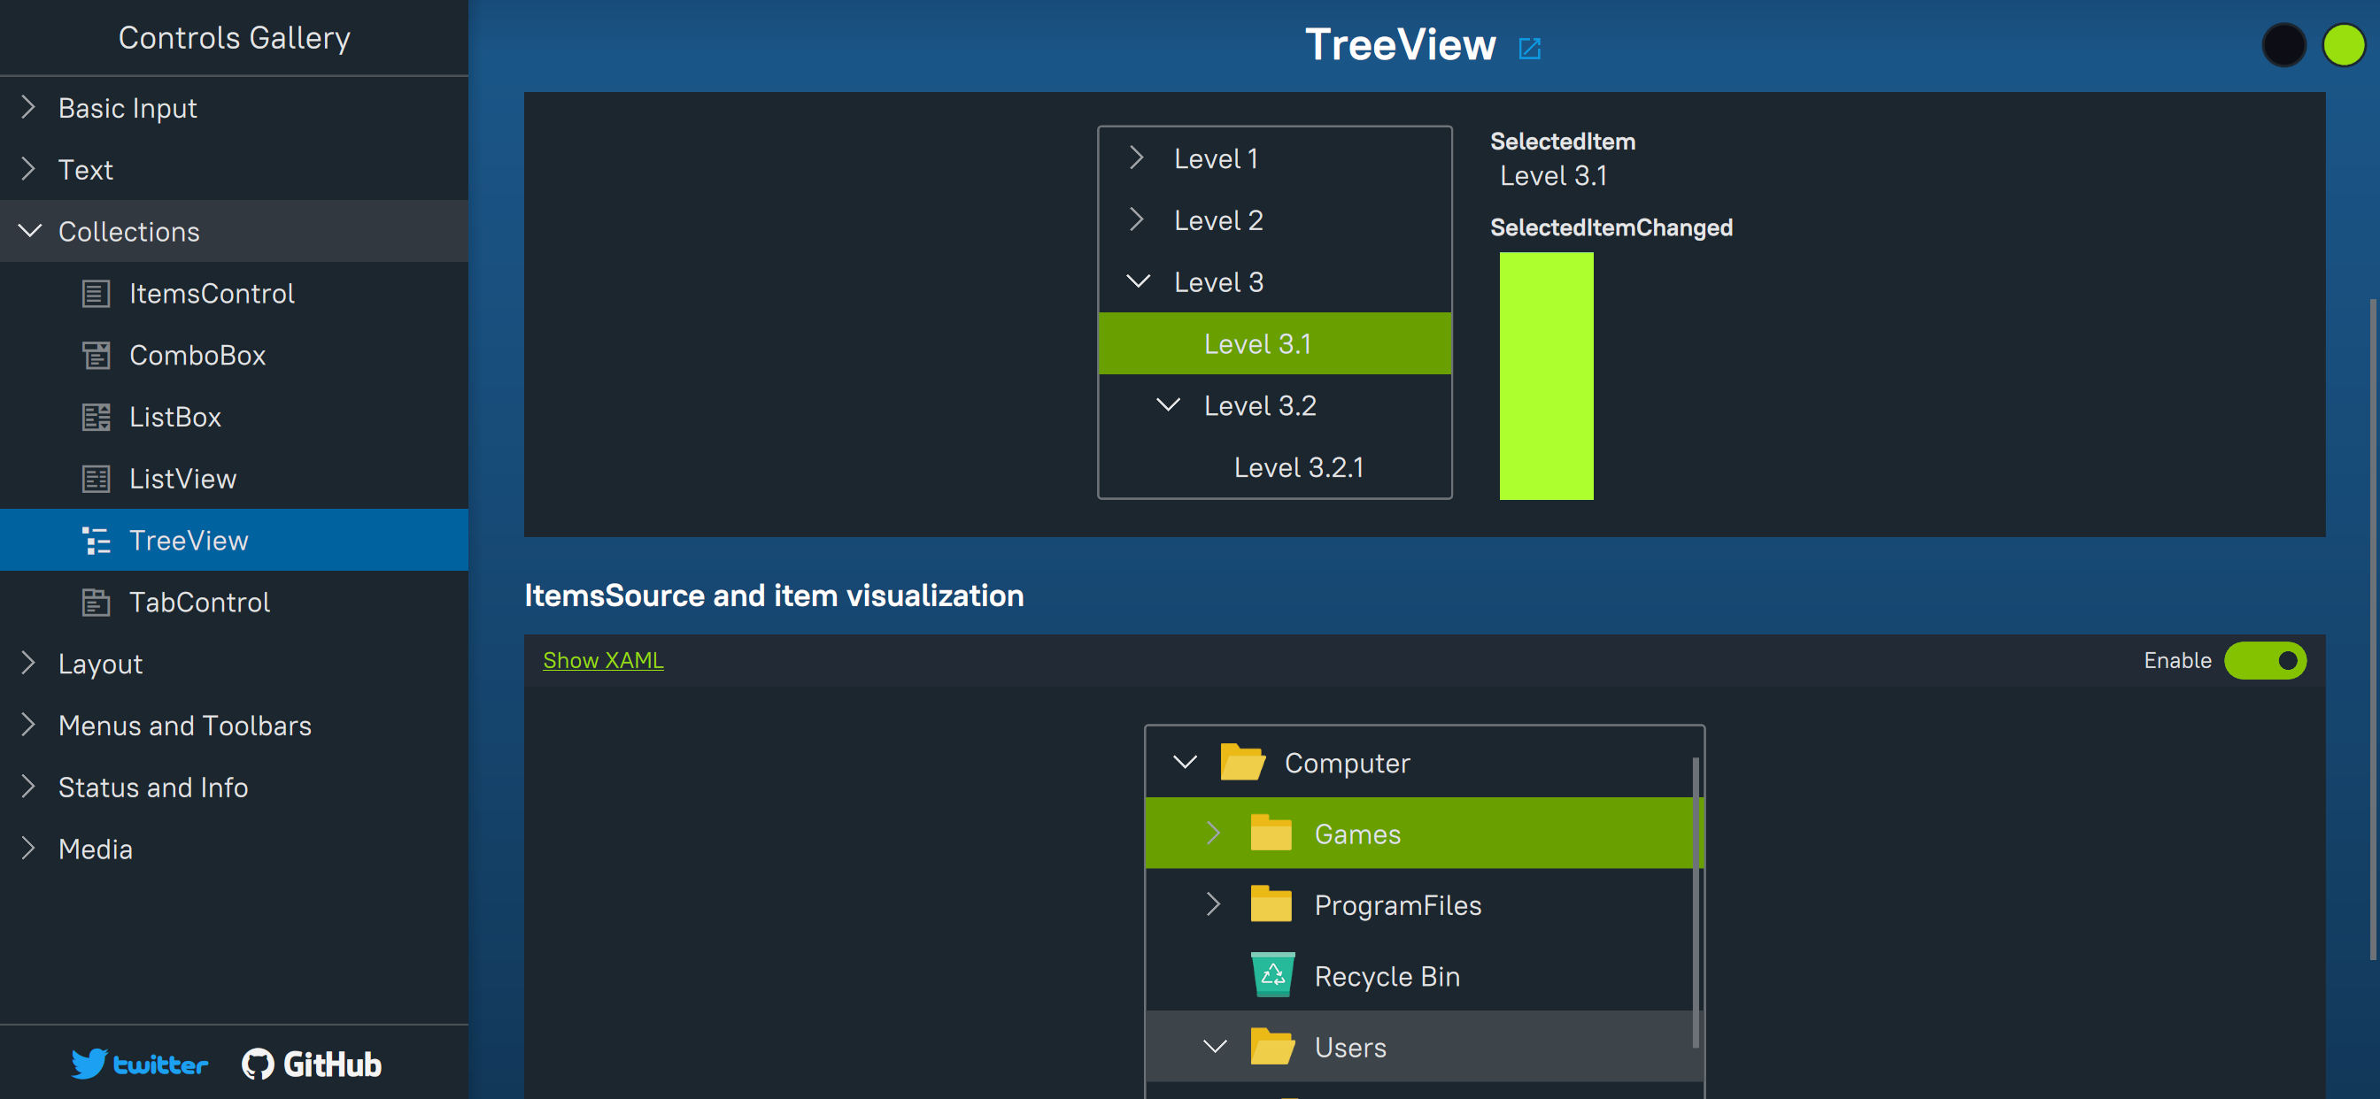Open the Menus and Toolbars section
Image resolution: width=2380 pixels, height=1099 pixels.
click(x=185, y=726)
